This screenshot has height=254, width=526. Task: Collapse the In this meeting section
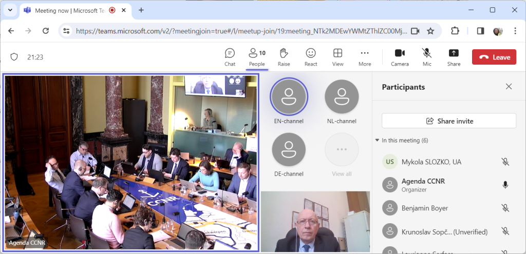[x=378, y=140]
